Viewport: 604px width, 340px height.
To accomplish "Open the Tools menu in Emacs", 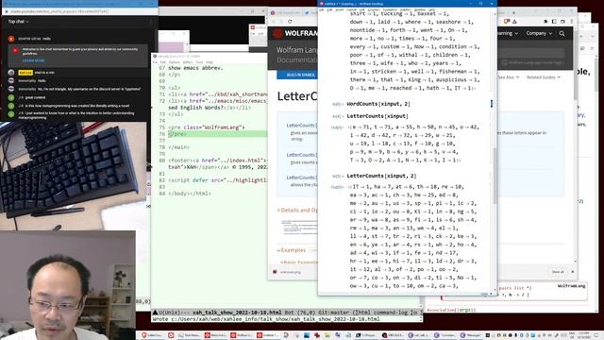I will click(x=199, y=62).
